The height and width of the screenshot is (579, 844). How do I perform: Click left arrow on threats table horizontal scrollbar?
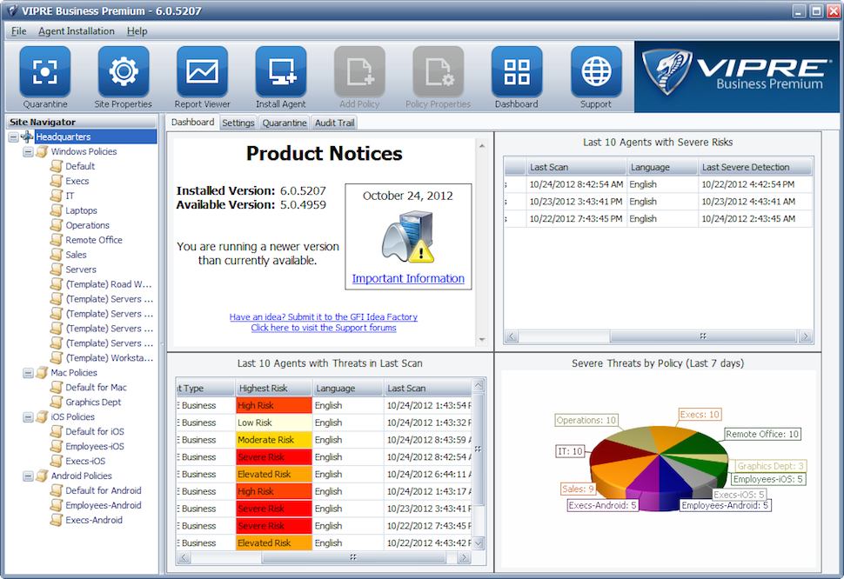pos(184,557)
